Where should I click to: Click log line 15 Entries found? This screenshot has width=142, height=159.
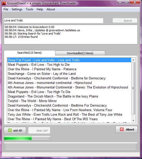click(21, 37)
